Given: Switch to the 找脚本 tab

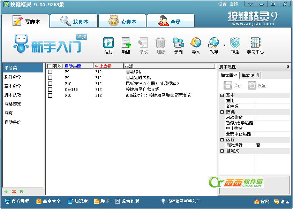Looking at the screenshot, I should click(x=74, y=22).
